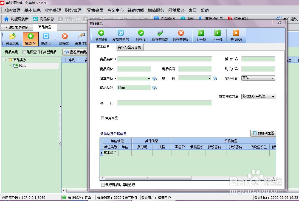
Task: Open the 基本信息 menu
Action: pos(32,10)
